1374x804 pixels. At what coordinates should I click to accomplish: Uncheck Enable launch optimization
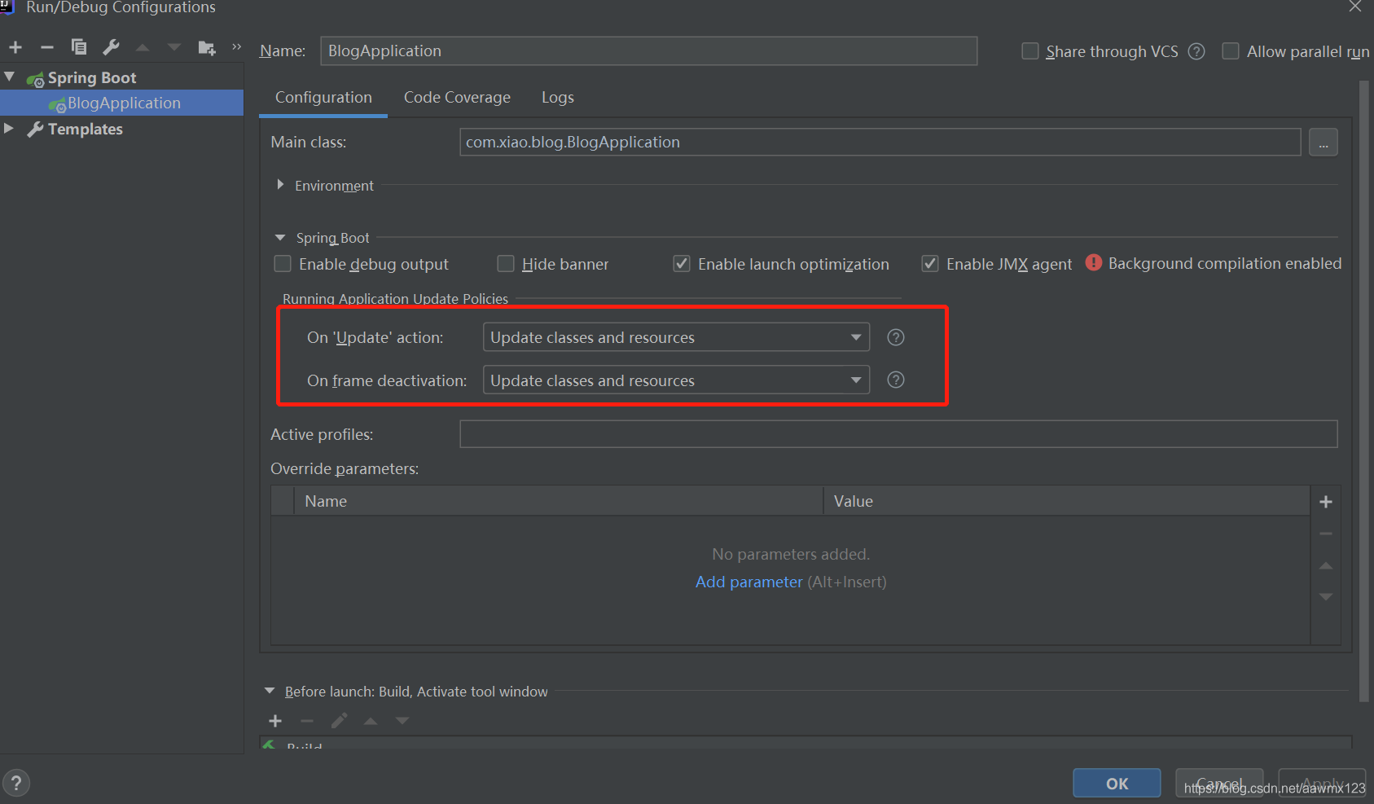(x=682, y=264)
